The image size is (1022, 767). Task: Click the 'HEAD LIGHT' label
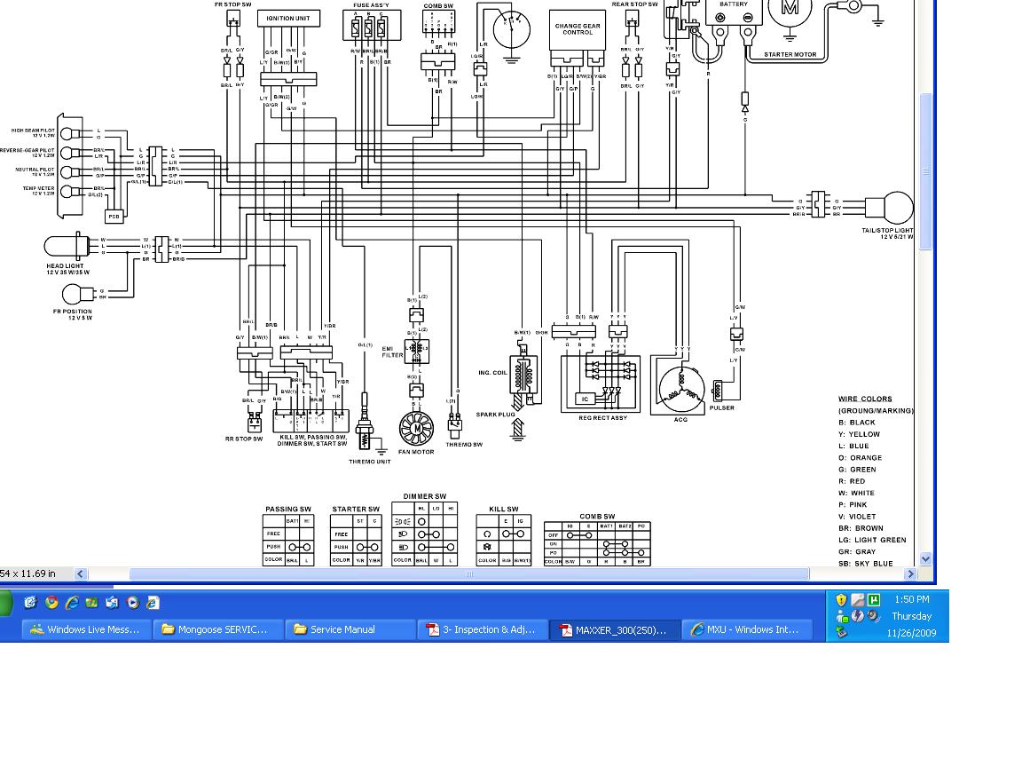click(65, 266)
